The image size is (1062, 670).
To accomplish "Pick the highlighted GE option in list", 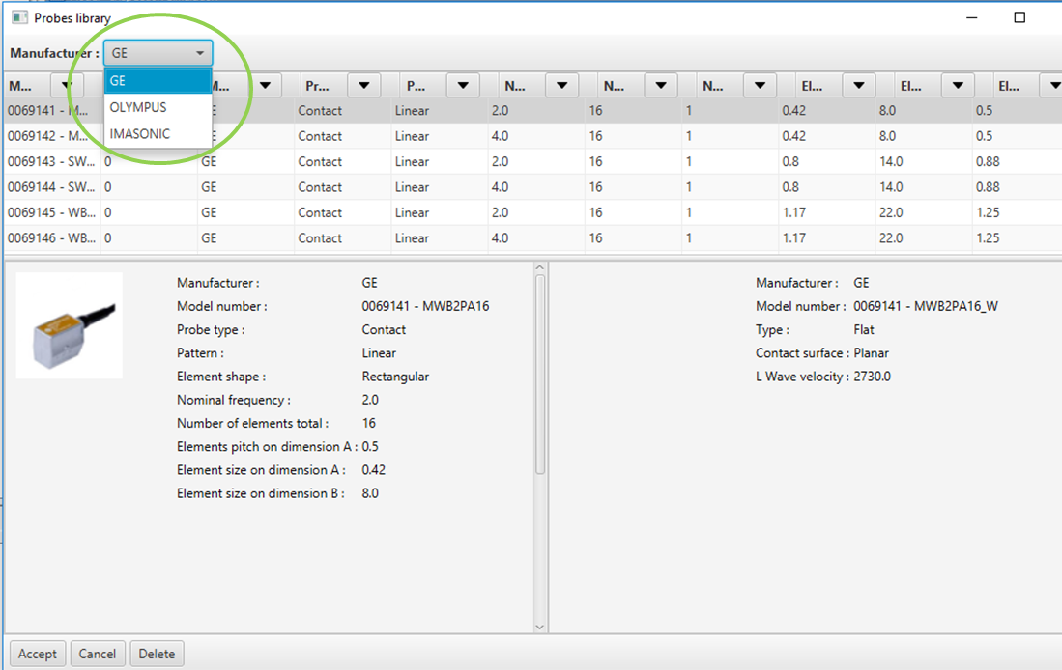I will pos(158,81).
